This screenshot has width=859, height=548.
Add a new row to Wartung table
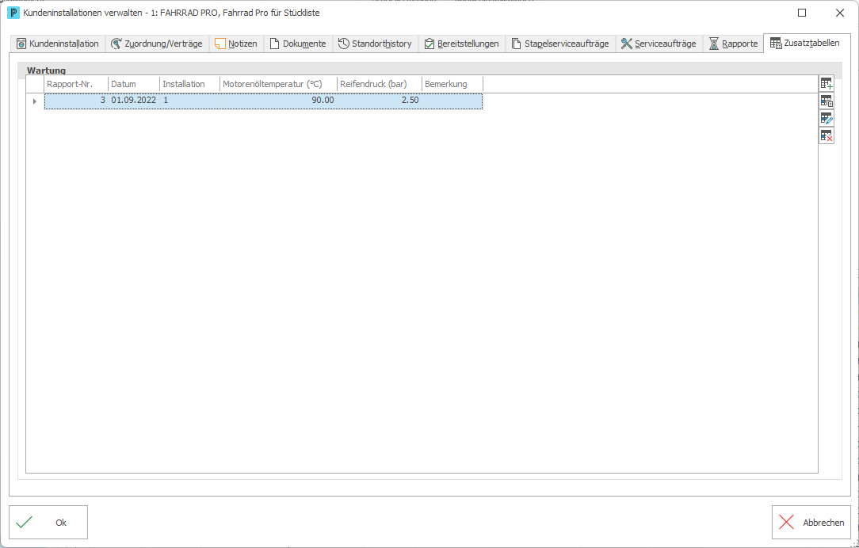pyautogui.click(x=827, y=84)
